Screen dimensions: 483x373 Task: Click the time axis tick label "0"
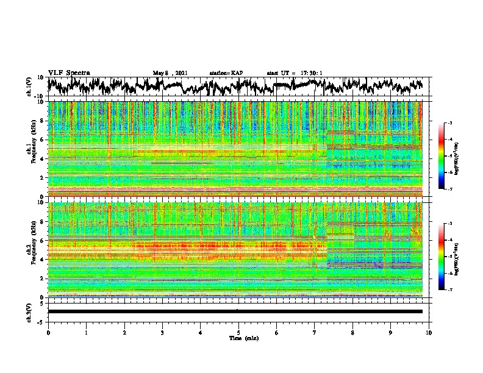48,333
